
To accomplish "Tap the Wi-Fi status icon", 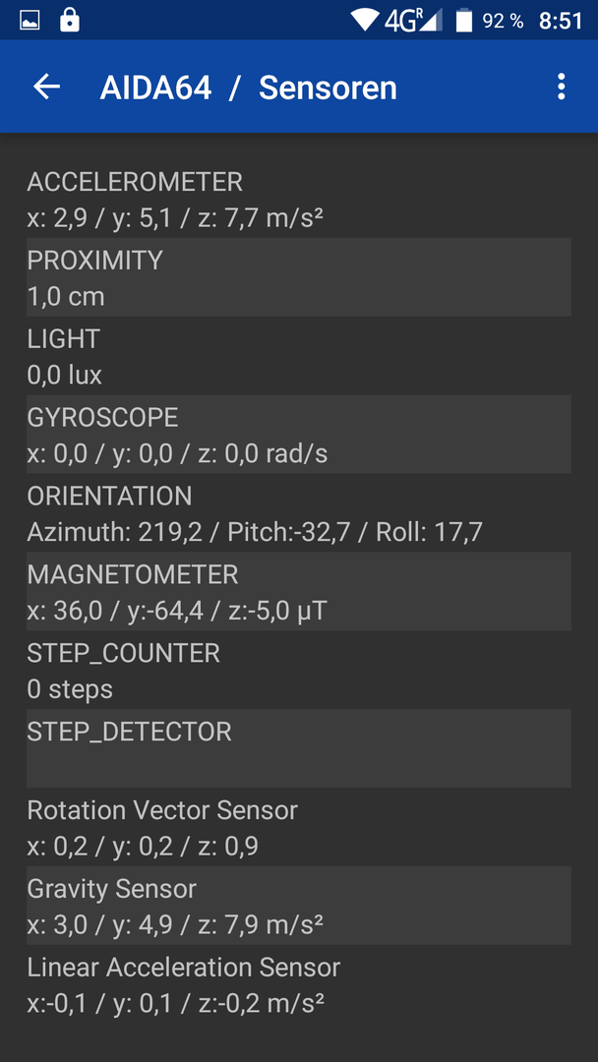I will point(364,21).
